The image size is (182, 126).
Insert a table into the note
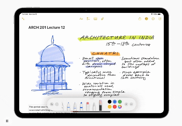[x=95, y=19]
